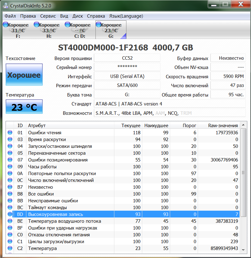Click the Порог column header

click(x=184, y=126)
